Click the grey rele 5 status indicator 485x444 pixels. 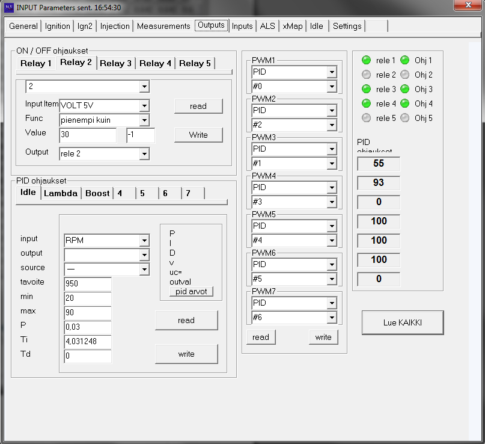click(366, 118)
